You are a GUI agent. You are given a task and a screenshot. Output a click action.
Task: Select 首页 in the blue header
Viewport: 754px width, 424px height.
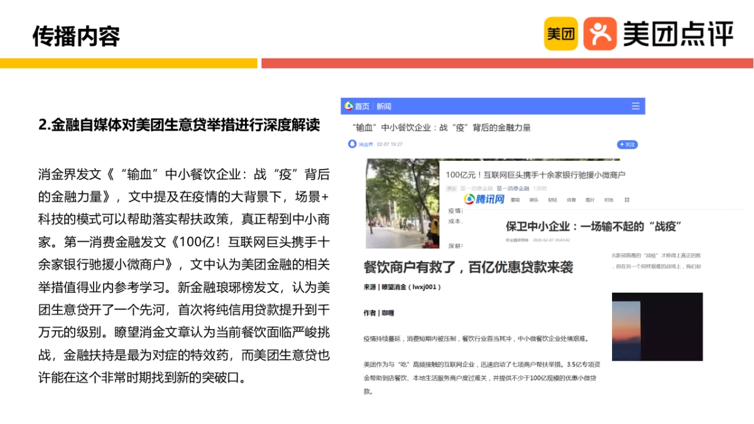361,106
